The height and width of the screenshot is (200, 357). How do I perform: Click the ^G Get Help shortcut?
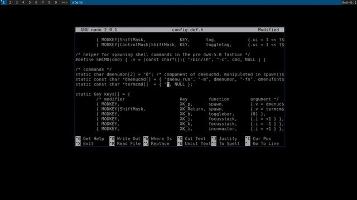[x=90, y=138]
